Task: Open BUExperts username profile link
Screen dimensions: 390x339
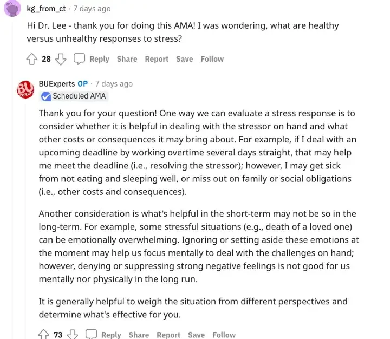Action: 57,84
